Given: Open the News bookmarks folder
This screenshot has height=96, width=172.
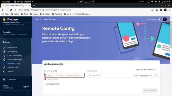Looking at the screenshot, I should tap(34, 14).
